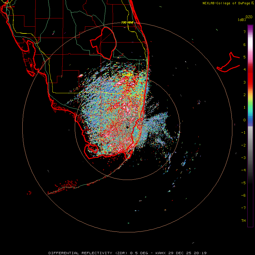The image size is (255, 255).
Task: Select the -6 tick label on the scale
Action: pos(243,195)
